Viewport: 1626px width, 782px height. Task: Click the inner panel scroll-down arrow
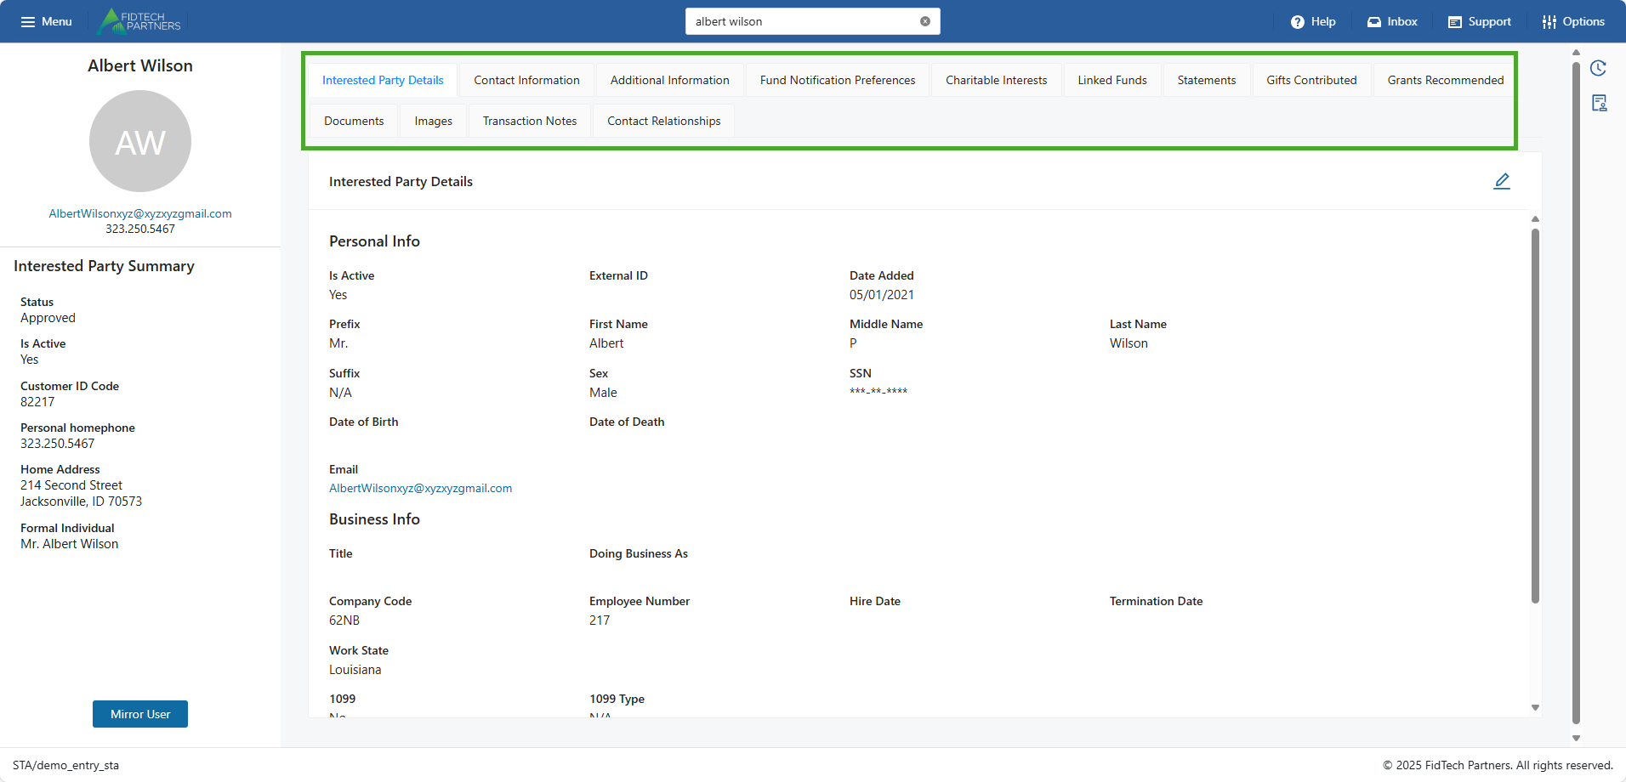click(1535, 707)
